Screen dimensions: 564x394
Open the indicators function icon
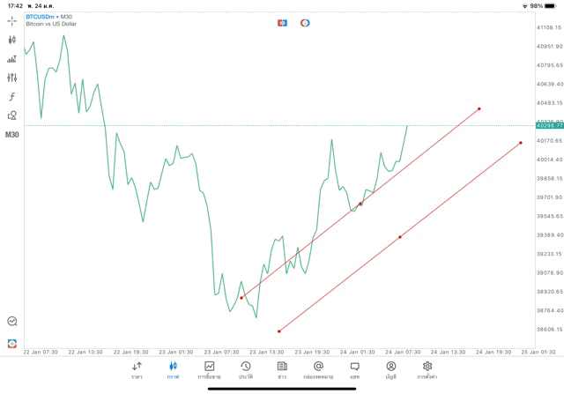(x=12, y=96)
